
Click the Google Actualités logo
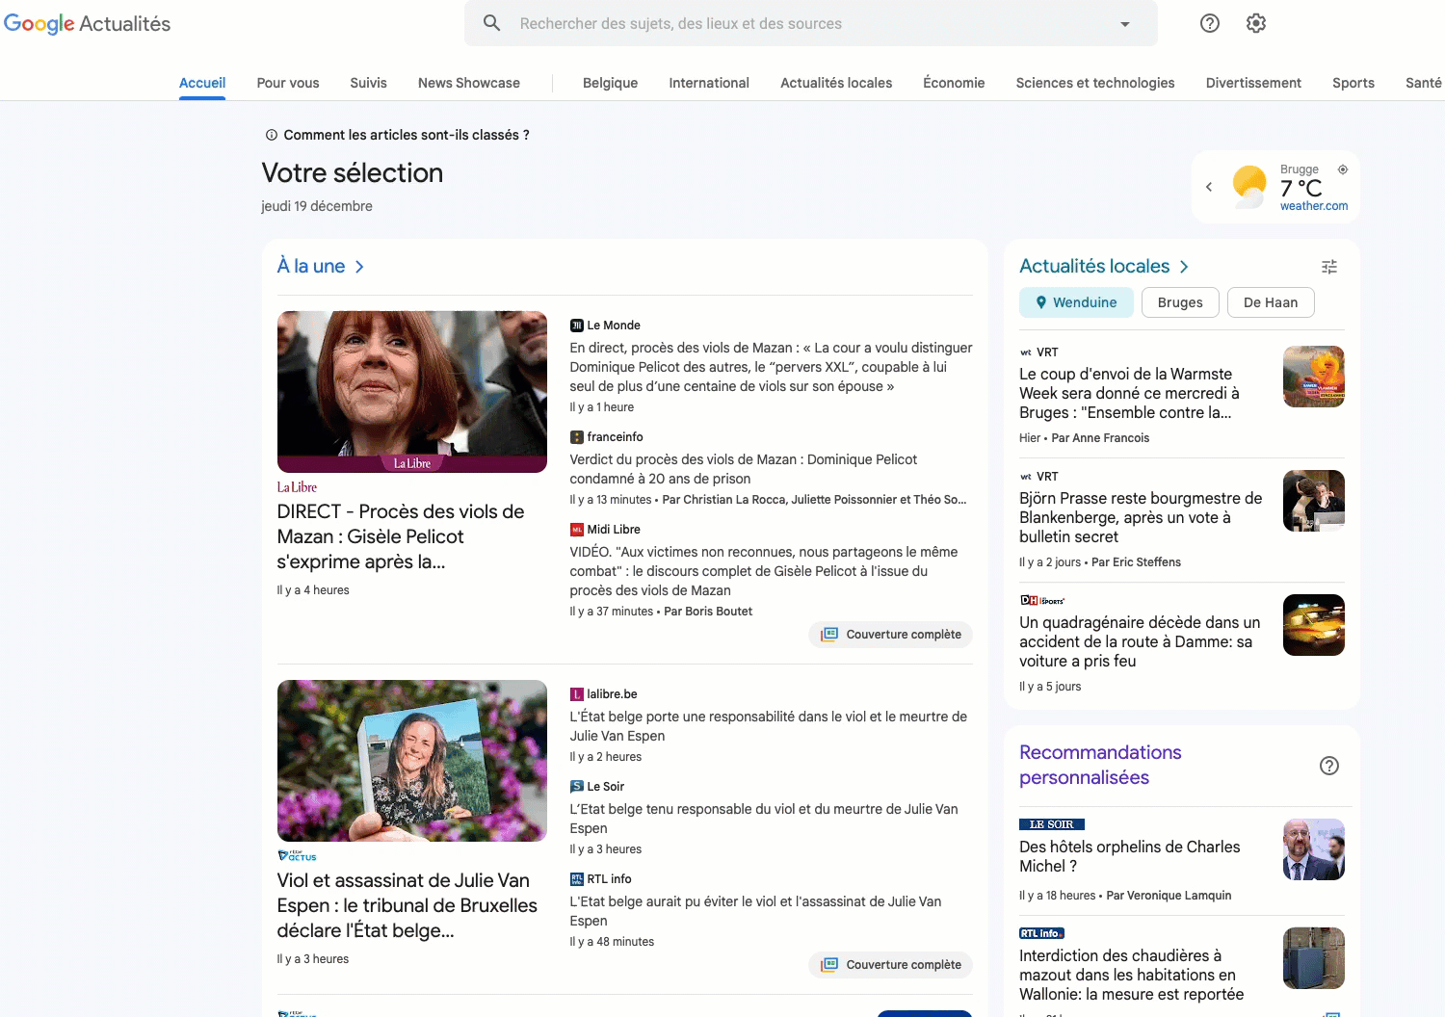[87, 23]
